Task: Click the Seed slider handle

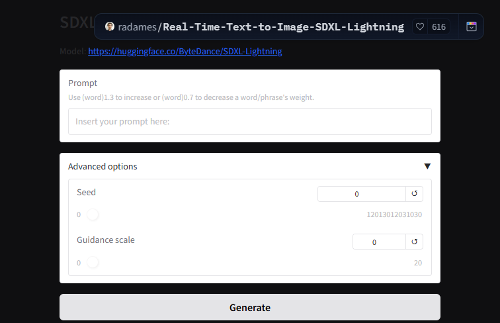Action: coord(93,214)
